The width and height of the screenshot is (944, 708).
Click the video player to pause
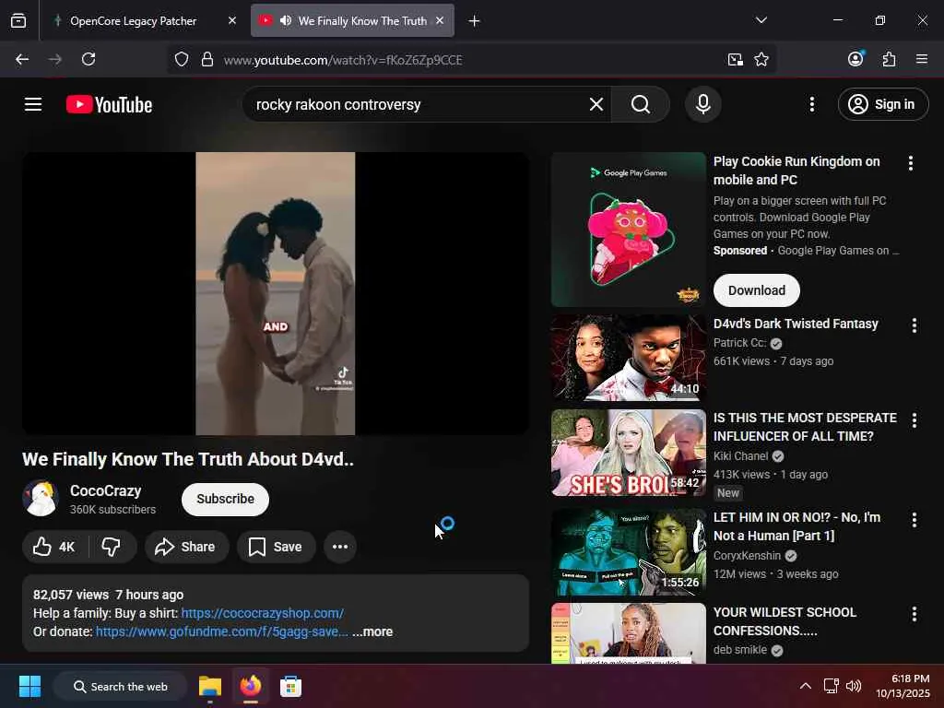pyautogui.click(x=275, y=293)
